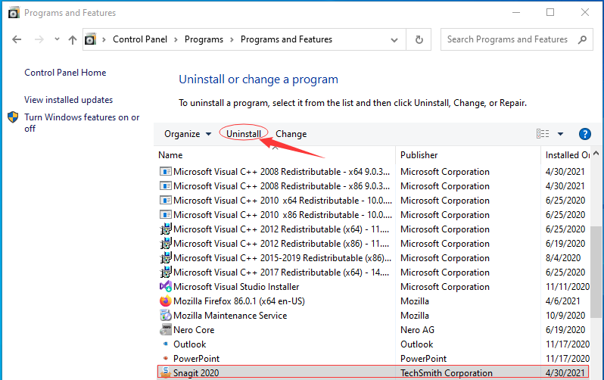Open the view options dropdown arrow
Image resolution: width=604 pixels, height=380 pixels.
(x=560, y=134)
